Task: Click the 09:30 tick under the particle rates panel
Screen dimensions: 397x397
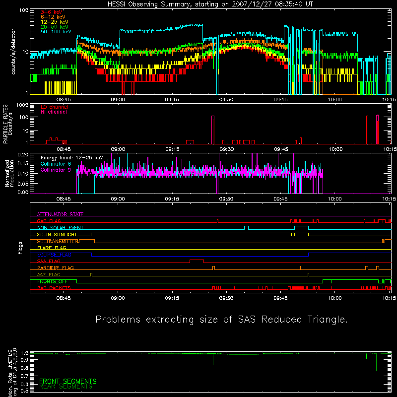Action: (x=227, y=149)
